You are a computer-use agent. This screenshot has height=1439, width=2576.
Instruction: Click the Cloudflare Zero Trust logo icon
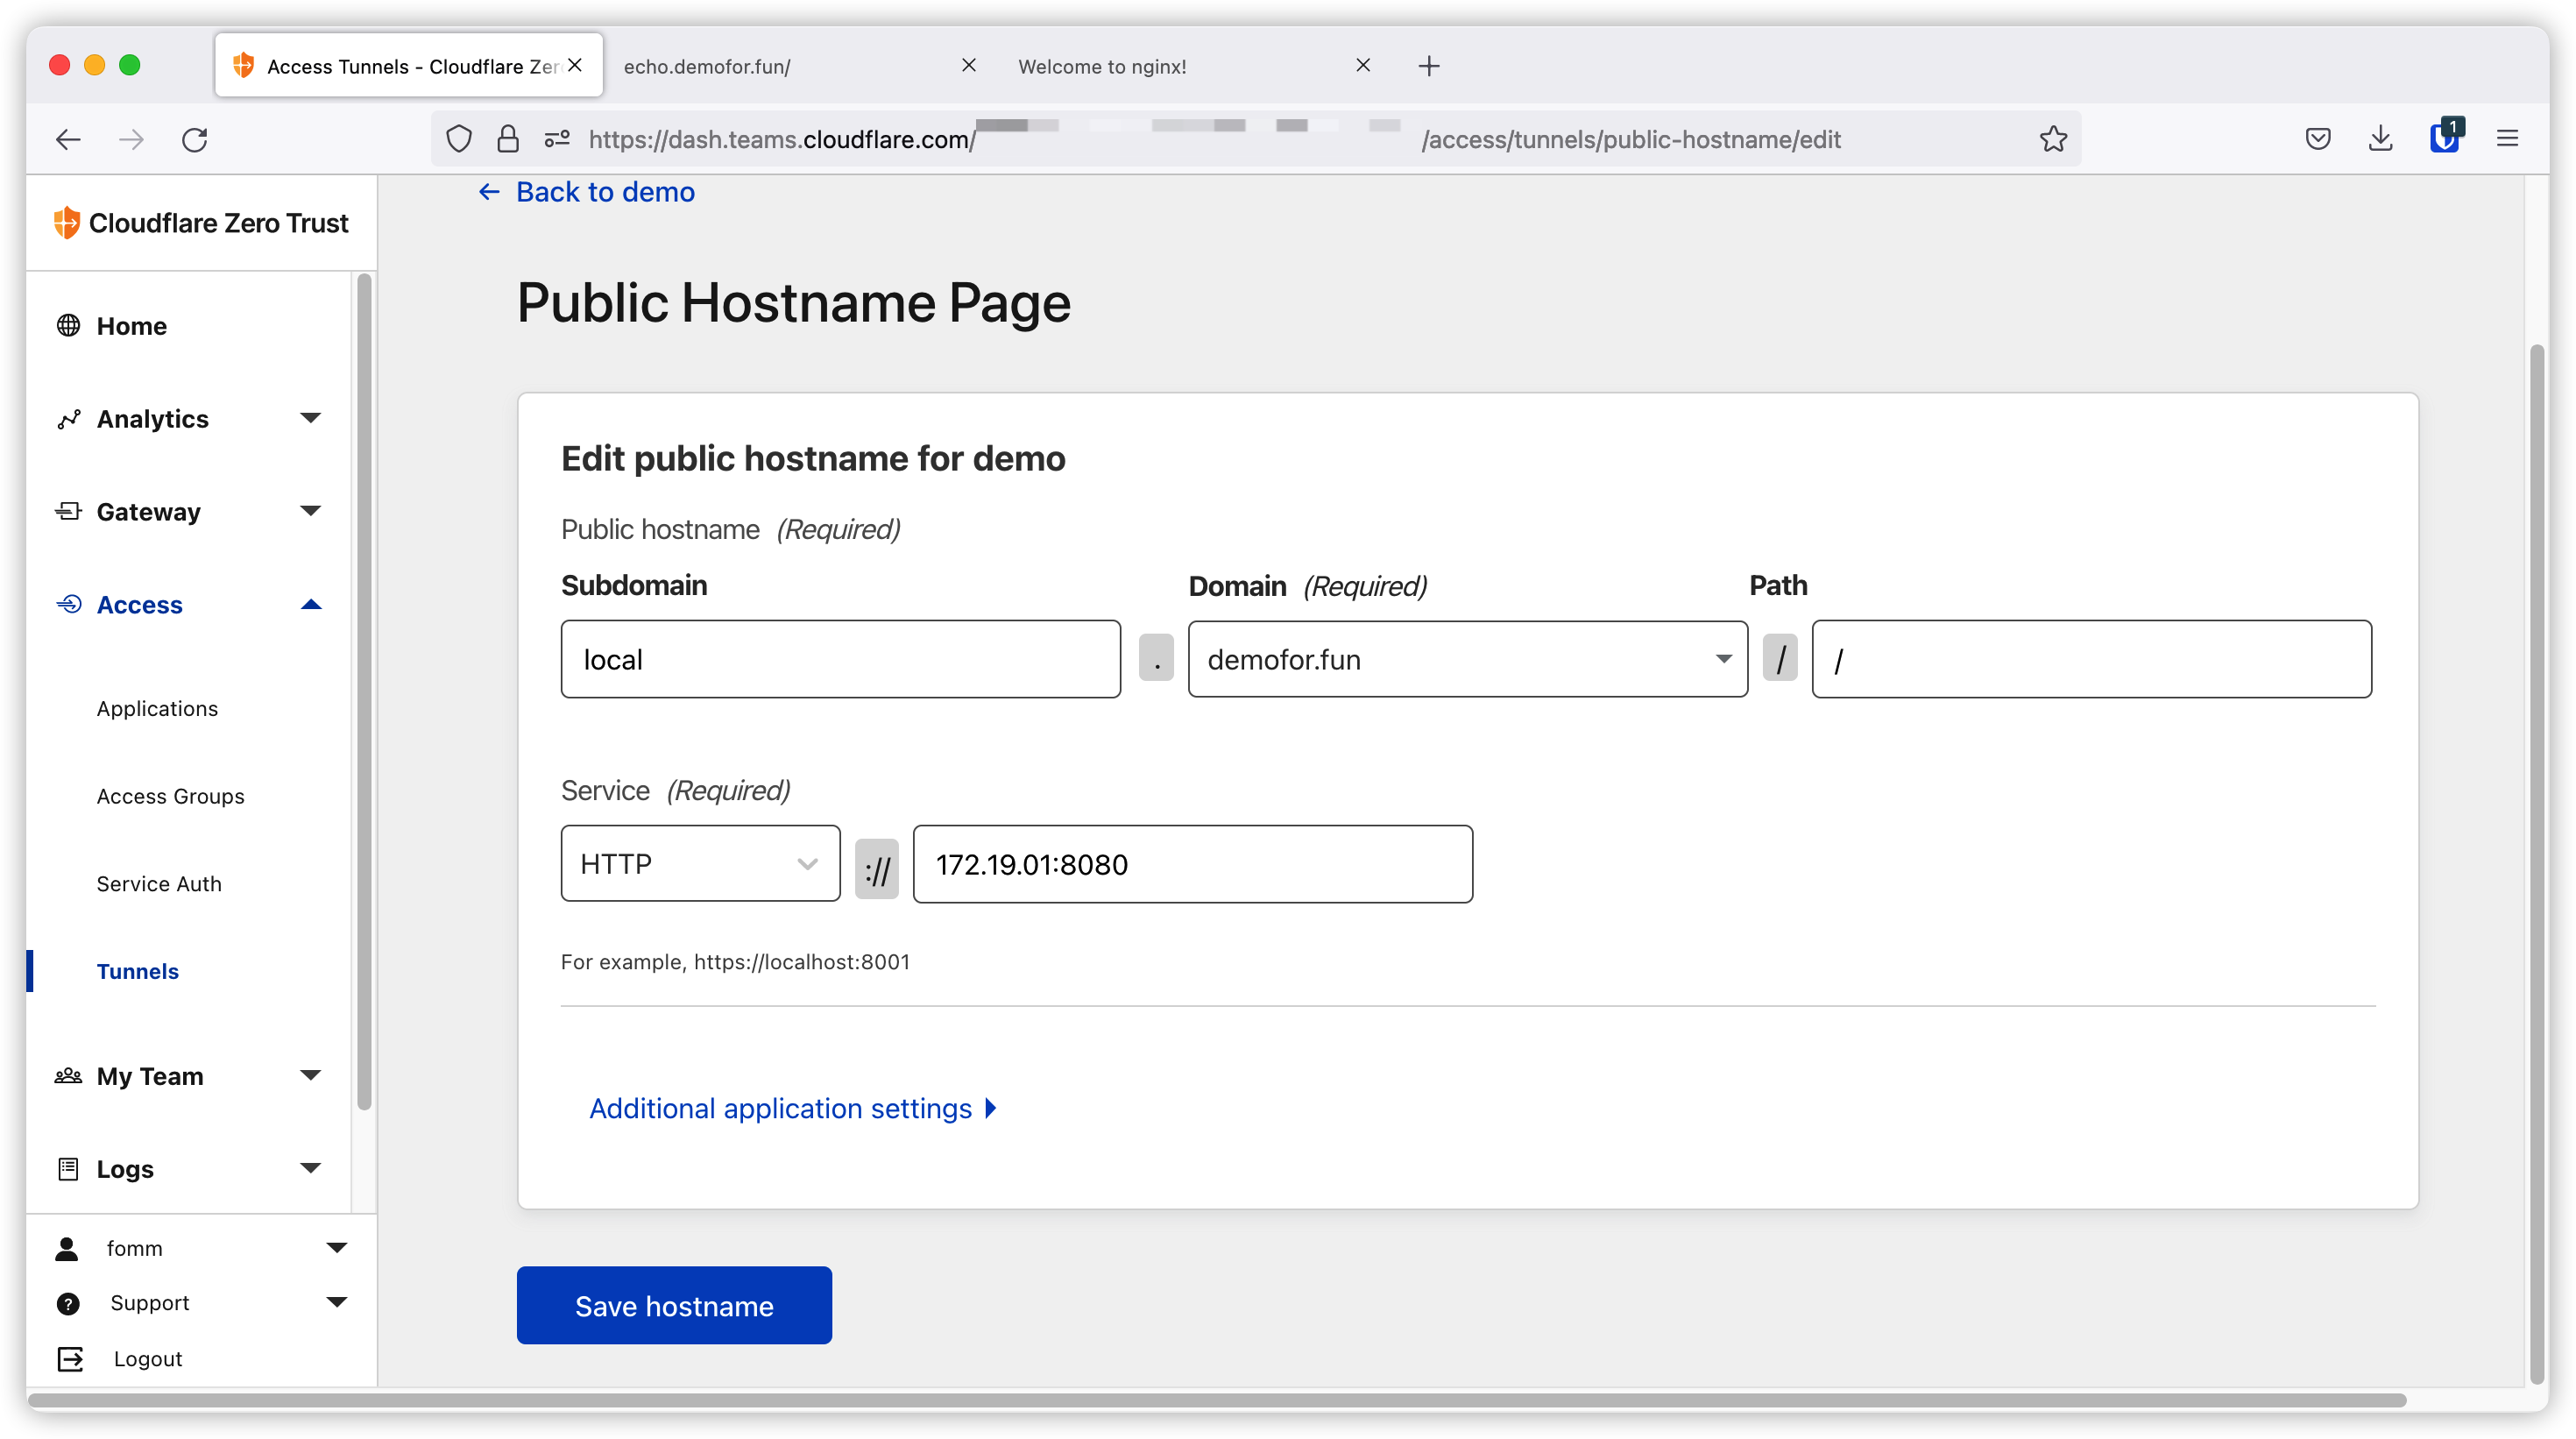pos(66,222)
